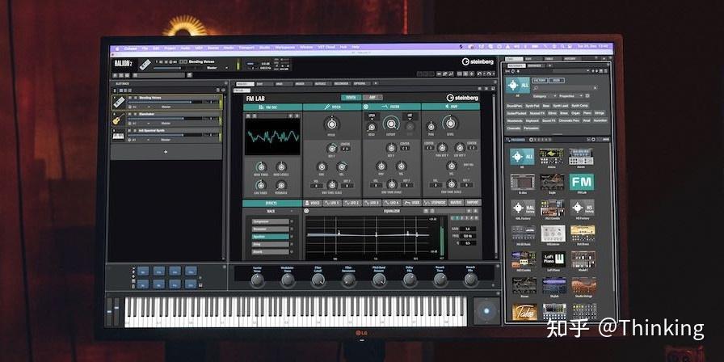Toggle the FILTER section power button
Viewport: 724px width, 362px height.
367,107
